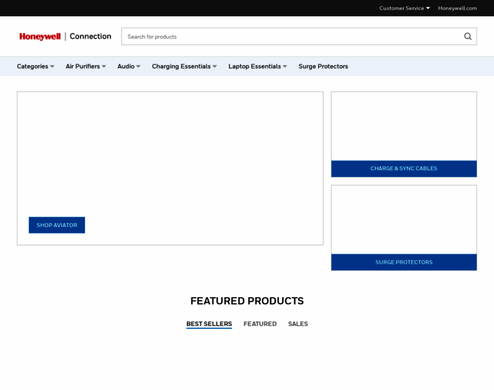Screen dimensions: 494x390
Task: Open the Charge & Sync Cables banner
Action: [404, 168]
